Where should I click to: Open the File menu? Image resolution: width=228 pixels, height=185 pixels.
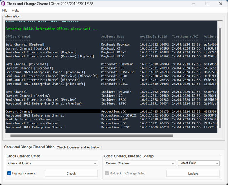[5, 10]
